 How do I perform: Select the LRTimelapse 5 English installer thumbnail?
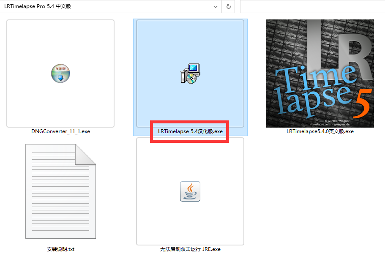click(x=319, y=74)
